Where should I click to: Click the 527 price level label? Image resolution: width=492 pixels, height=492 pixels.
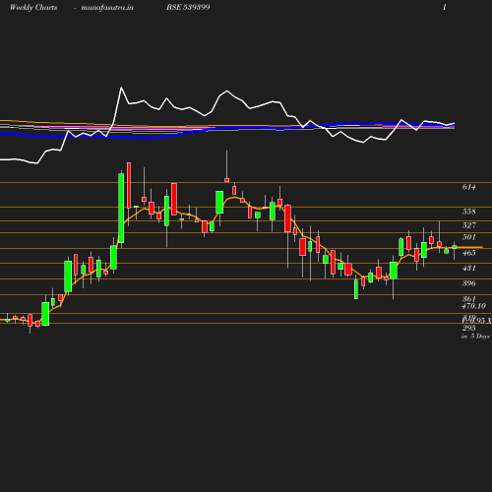point(468,225)
